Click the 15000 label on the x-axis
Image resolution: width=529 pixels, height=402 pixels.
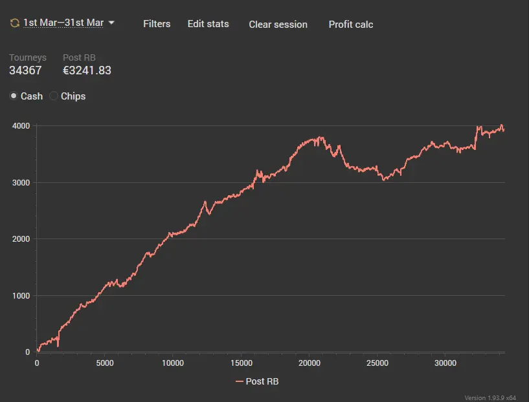(241, 363)
